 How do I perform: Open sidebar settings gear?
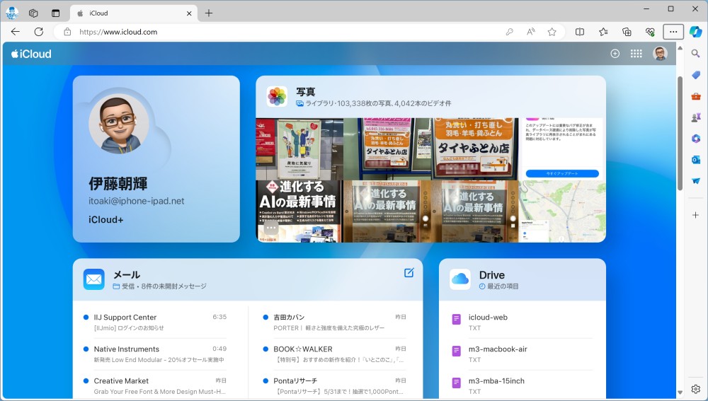tap(696, 389)
